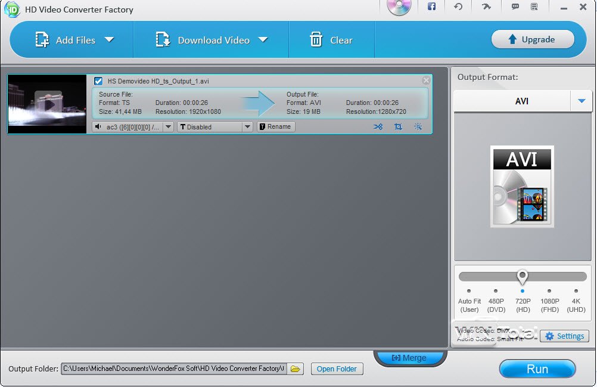Expand the Output Format dropdown arrow
This screenshot has width=597, height=387.
pyautogui.click(x=582, y=101)
